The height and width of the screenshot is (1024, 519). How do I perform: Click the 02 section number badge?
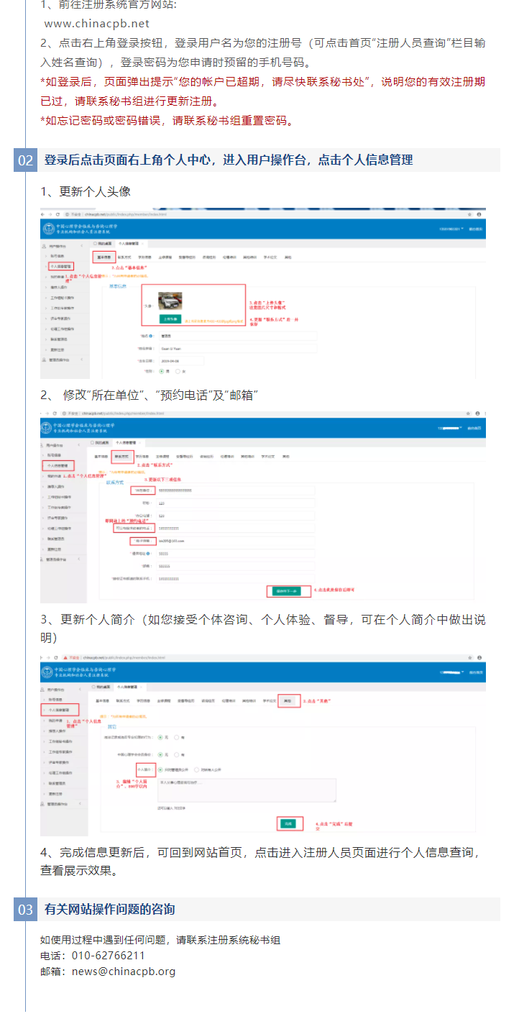tap(25, 160)
